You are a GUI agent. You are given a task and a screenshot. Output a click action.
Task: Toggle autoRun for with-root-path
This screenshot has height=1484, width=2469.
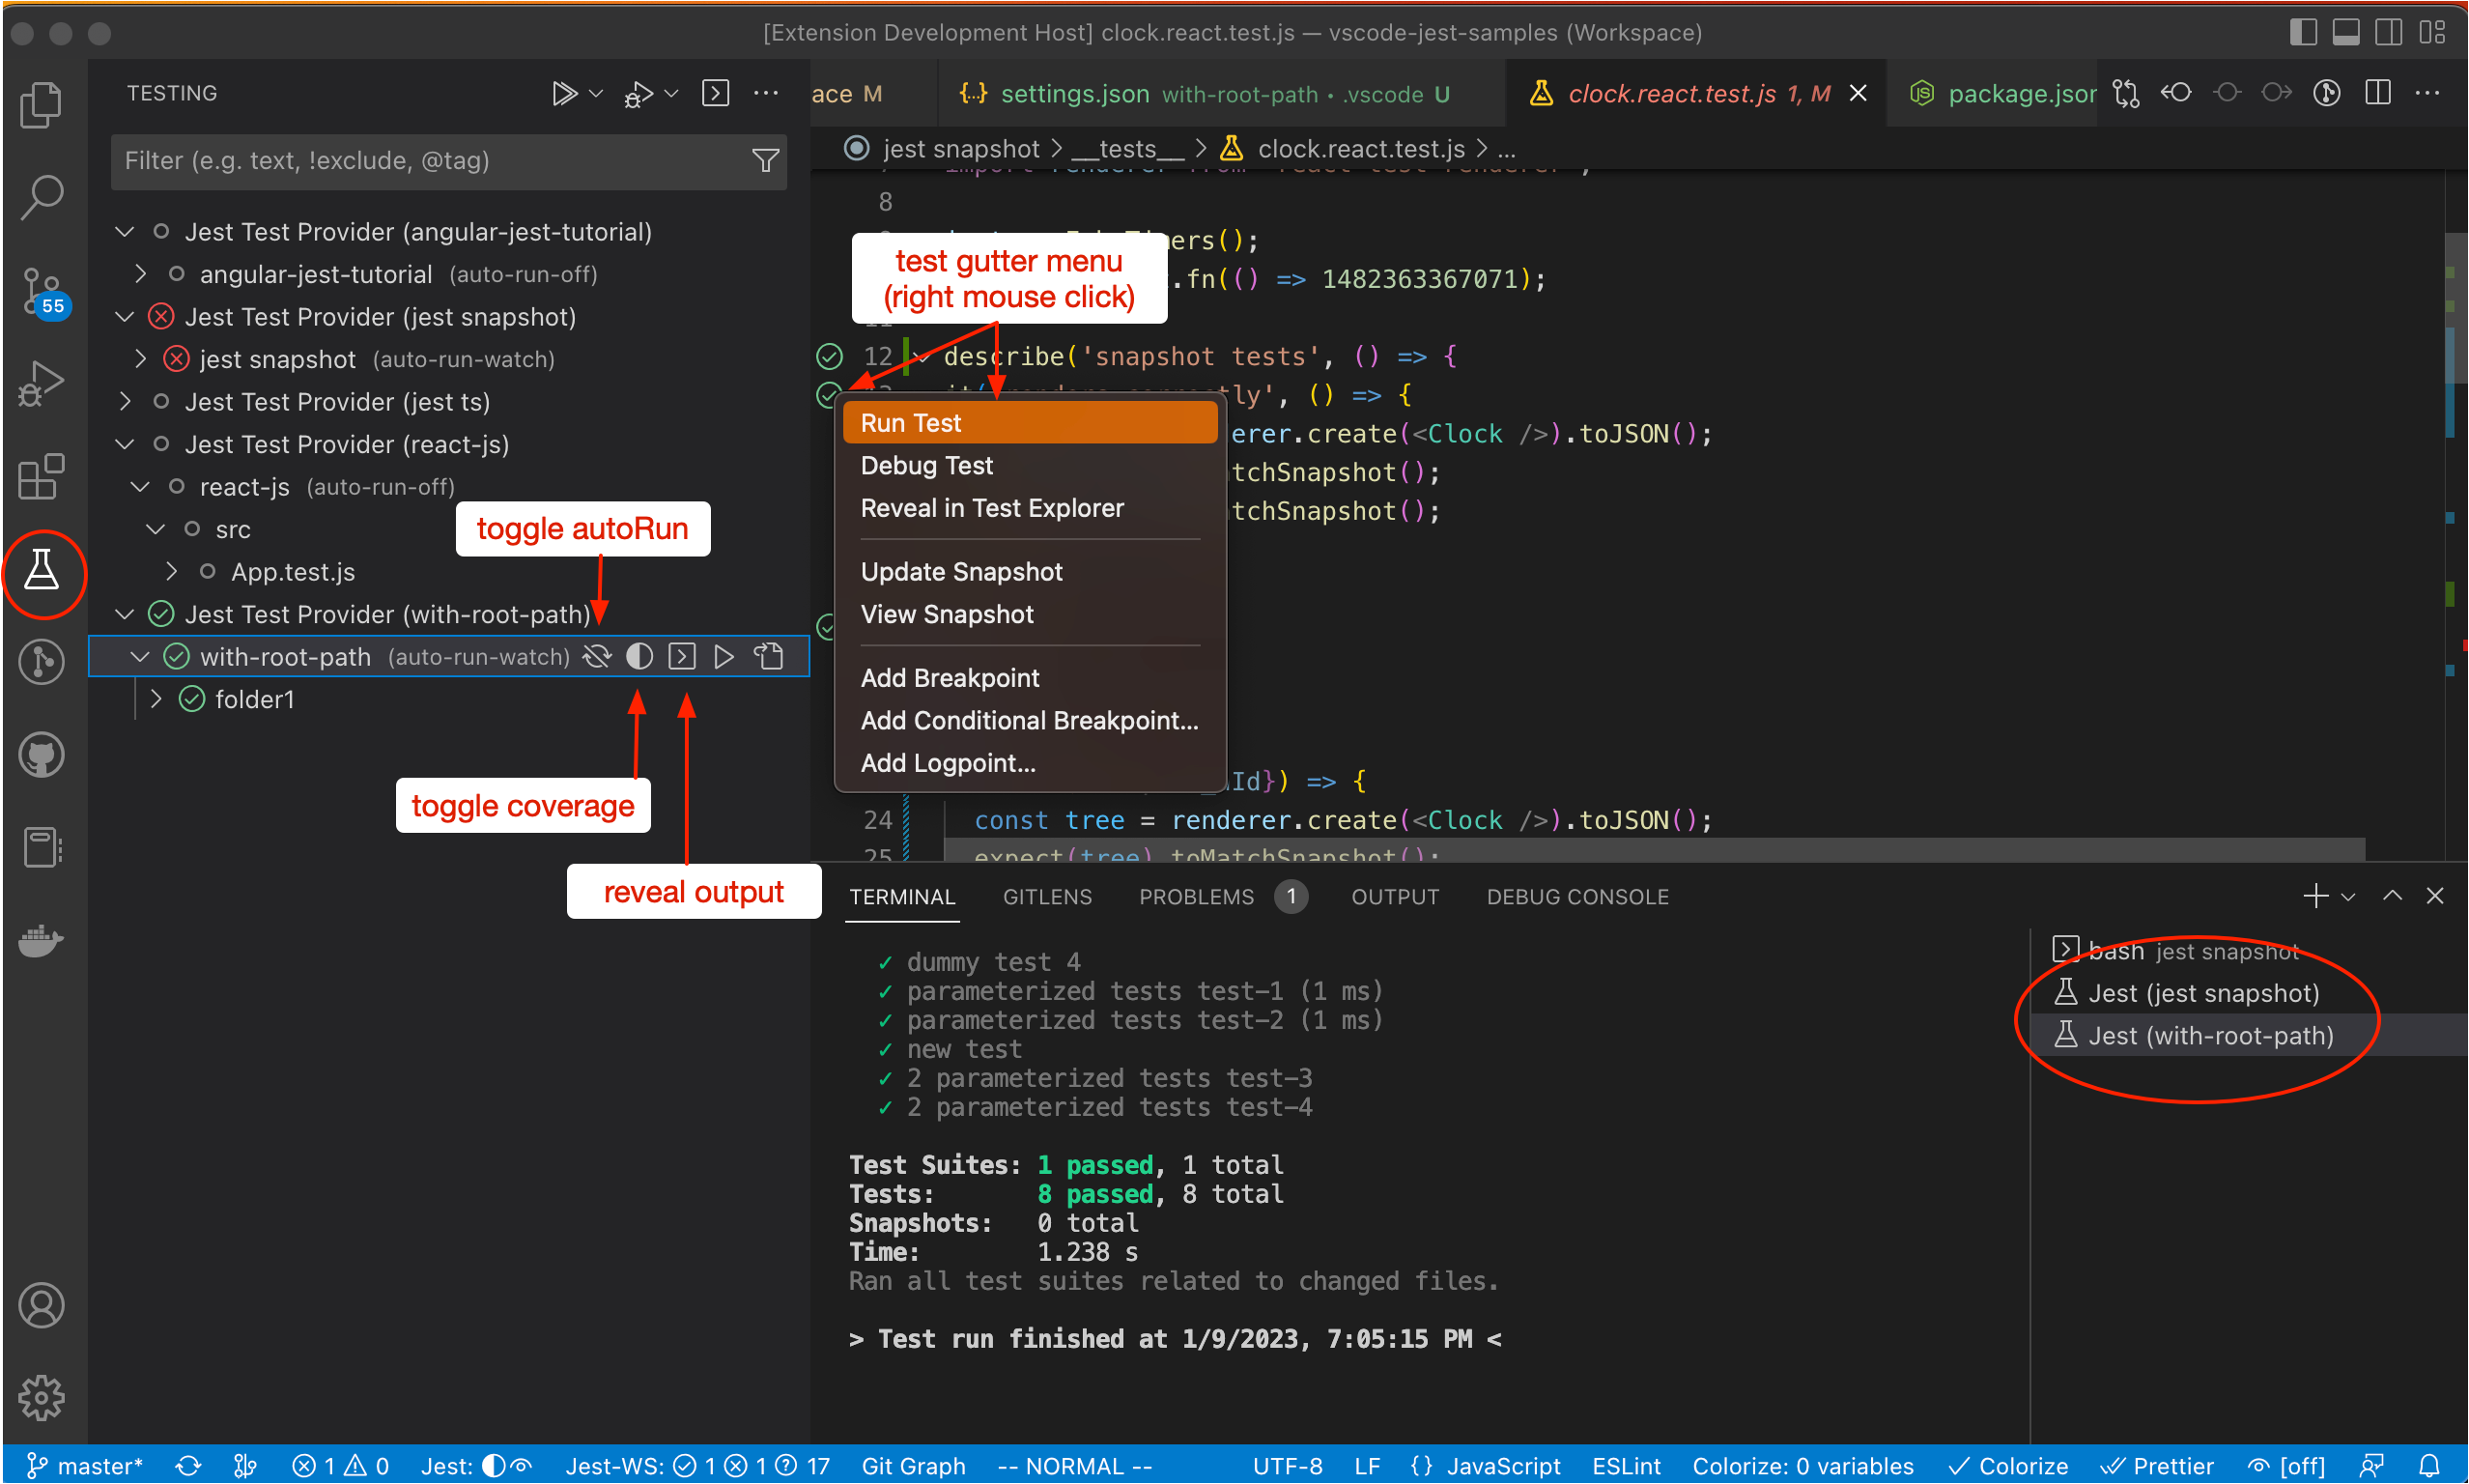pyautogui.click(x=597, y=657)
